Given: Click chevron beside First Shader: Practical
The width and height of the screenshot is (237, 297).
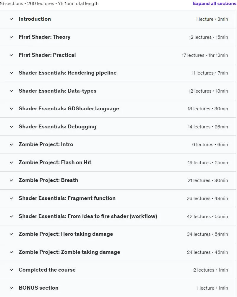Looking at the screenshot, I should [11, 55].
